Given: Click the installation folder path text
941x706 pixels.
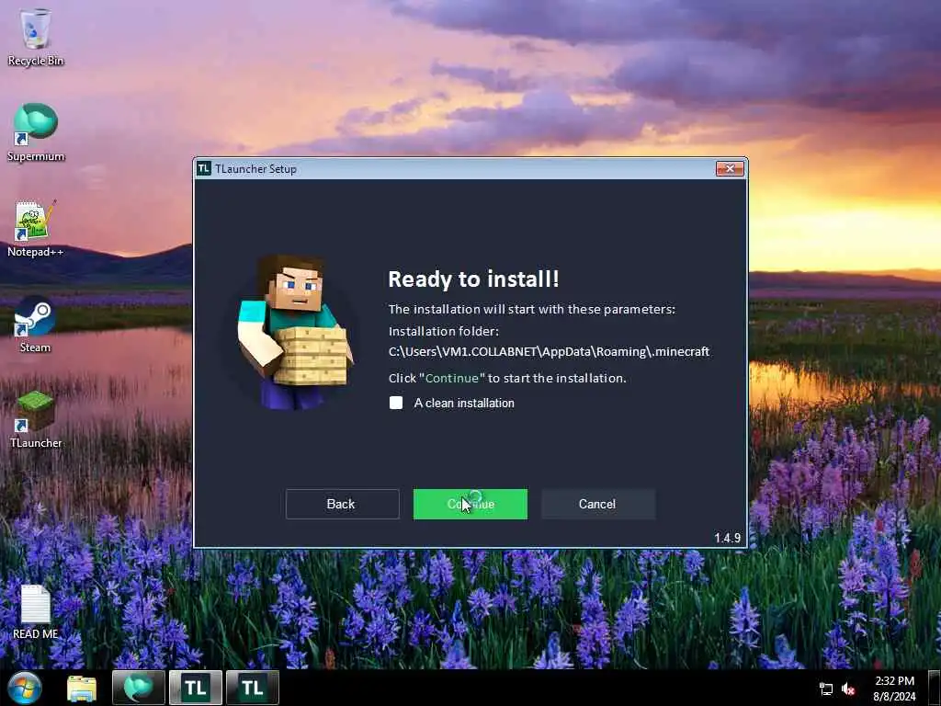Looking at the screenshot, I should tap(549, 351).
